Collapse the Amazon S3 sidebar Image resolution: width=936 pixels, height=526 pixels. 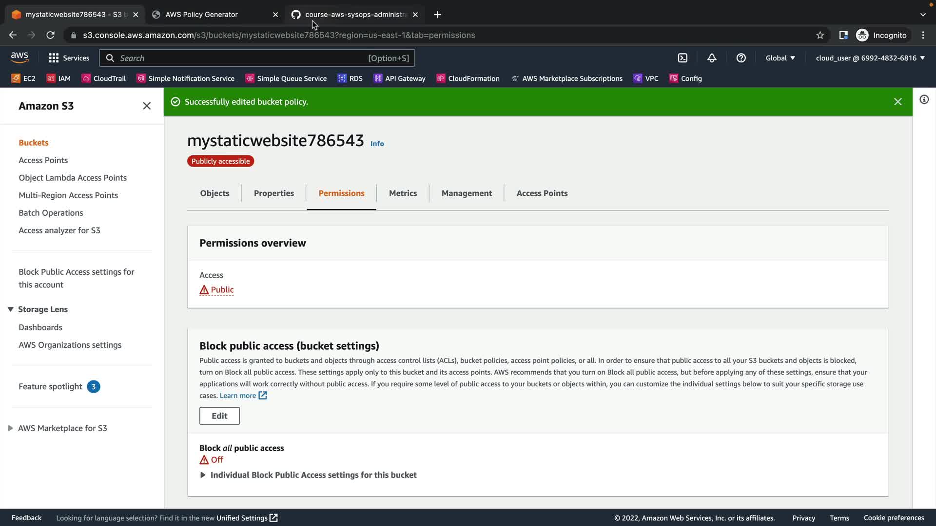click(146, 106)
